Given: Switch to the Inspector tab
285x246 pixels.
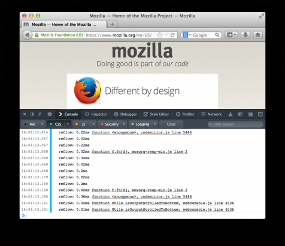Looking at the screenshot, I should (96, 114).
